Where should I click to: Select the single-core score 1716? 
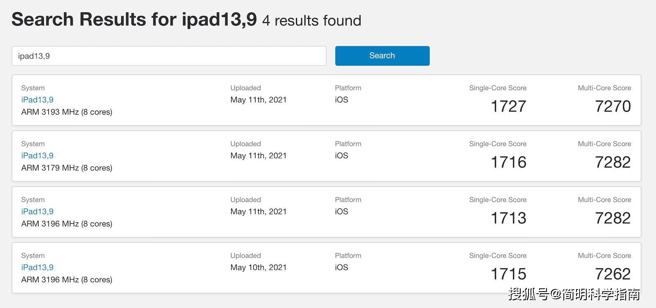pyautogui.click(x=508, y=162)
